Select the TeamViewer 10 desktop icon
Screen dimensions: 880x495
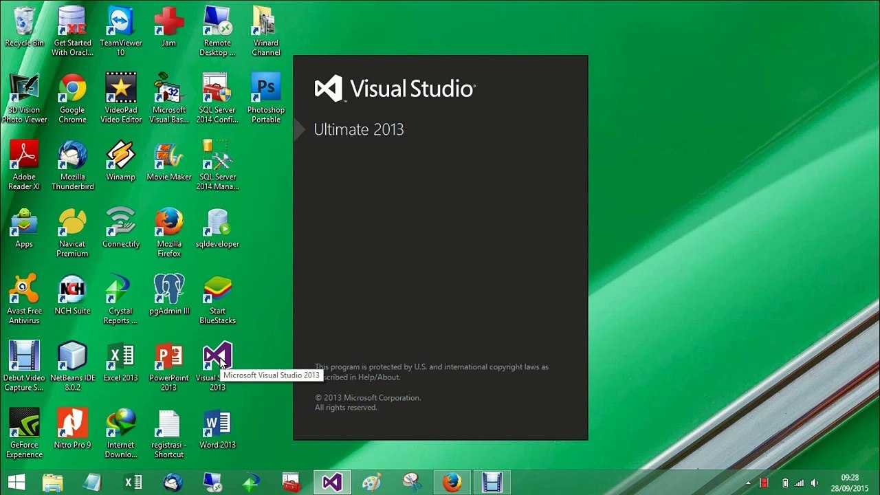(120, 32)
